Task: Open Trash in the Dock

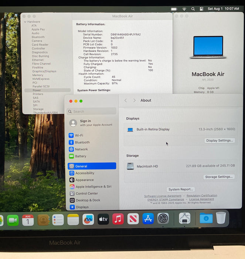Action: click(x=221, y=218)
